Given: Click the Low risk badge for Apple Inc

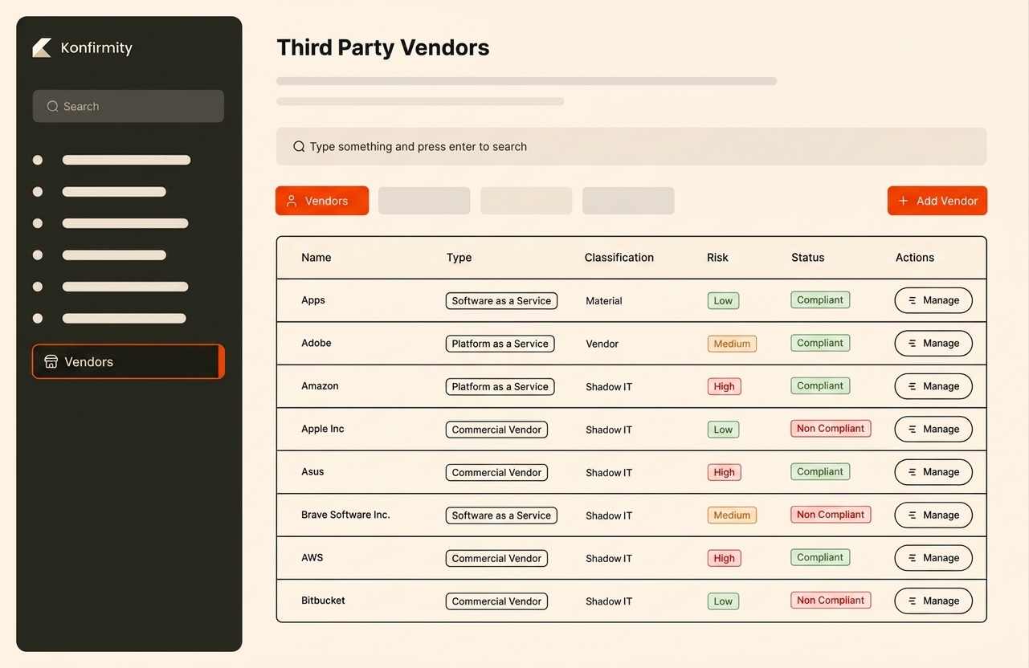Looking at the screenshot, I should pos(723,430).
